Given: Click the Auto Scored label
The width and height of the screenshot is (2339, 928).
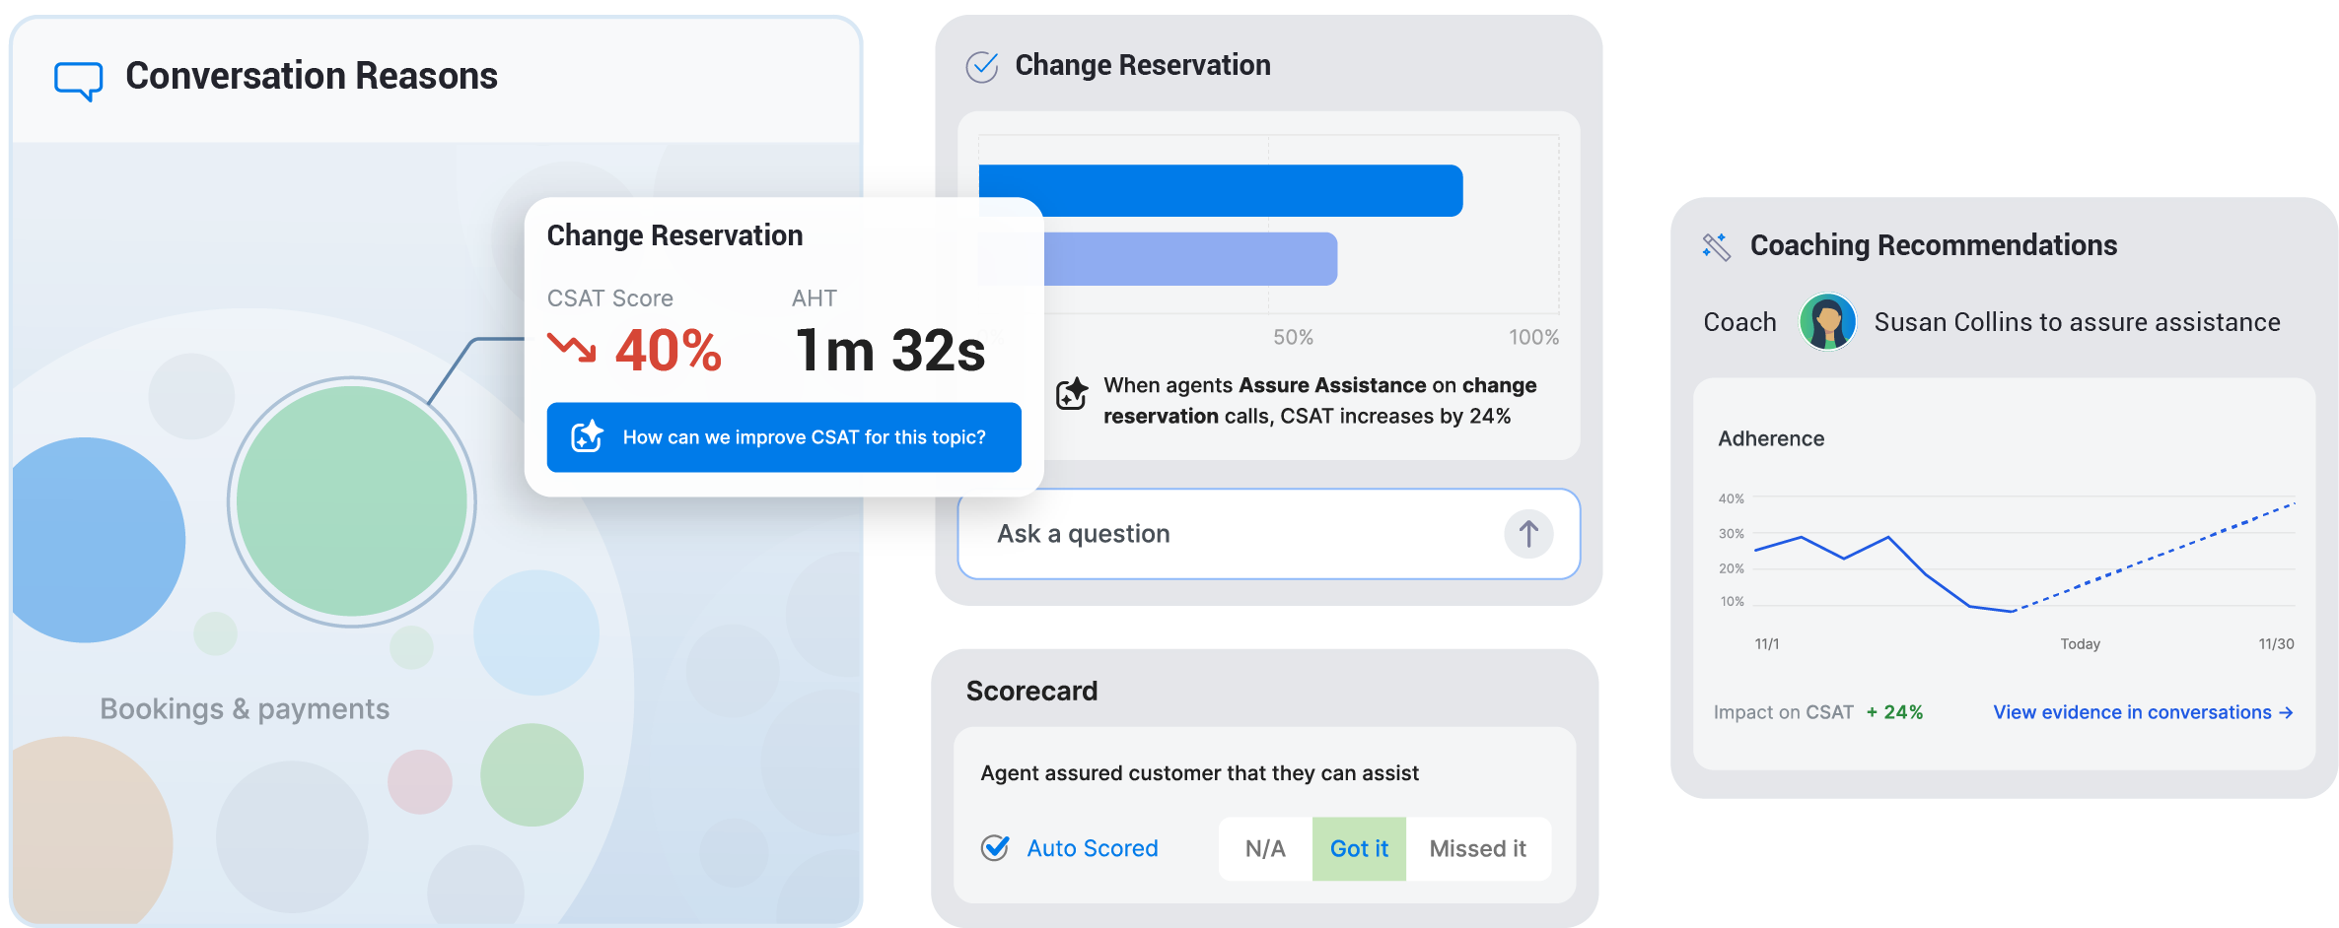Looking at the screenshot, I should pos(1093,848).
